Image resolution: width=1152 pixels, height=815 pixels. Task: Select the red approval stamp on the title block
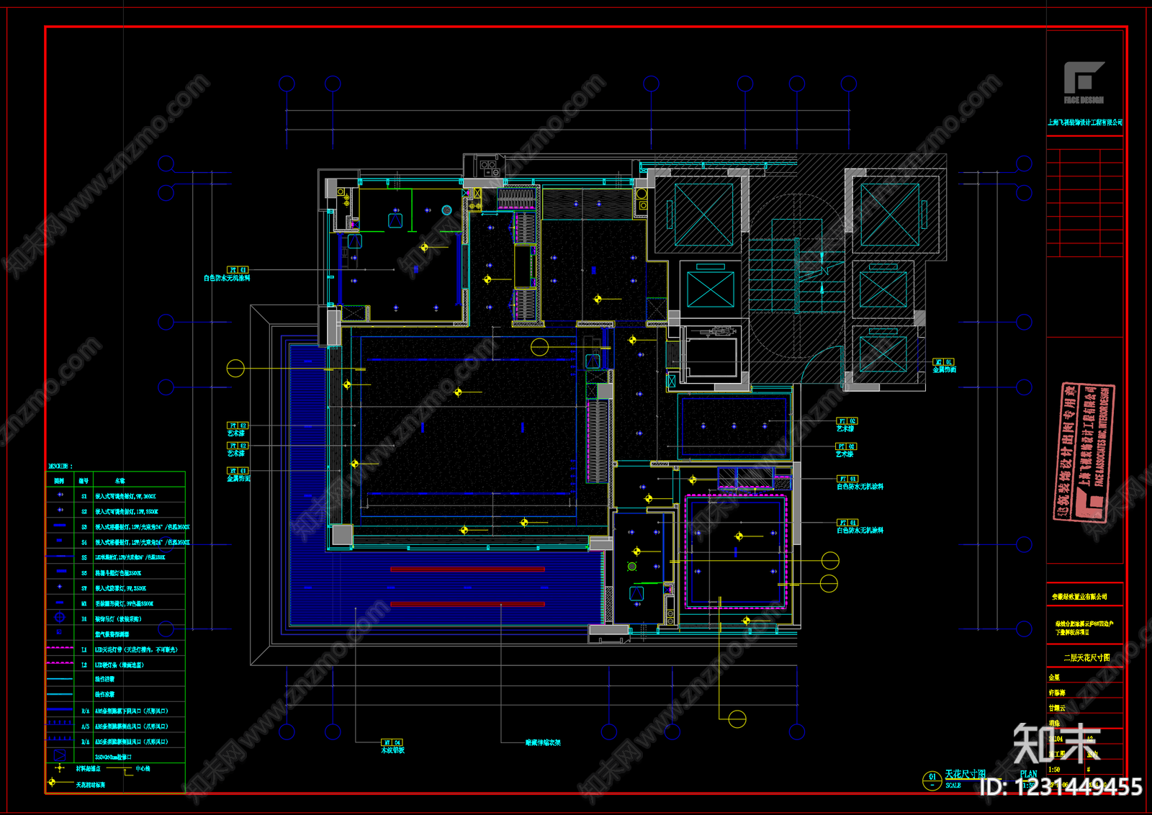click(1083, 451)
